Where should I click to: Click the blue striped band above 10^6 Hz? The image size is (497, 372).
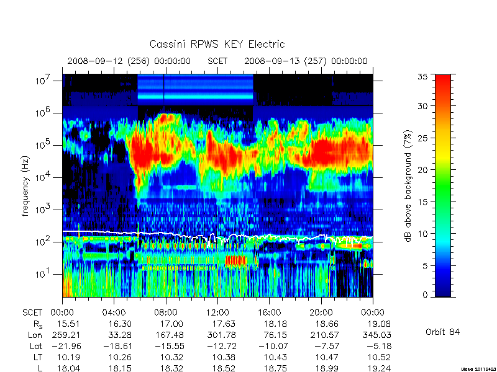click(195, 90)
